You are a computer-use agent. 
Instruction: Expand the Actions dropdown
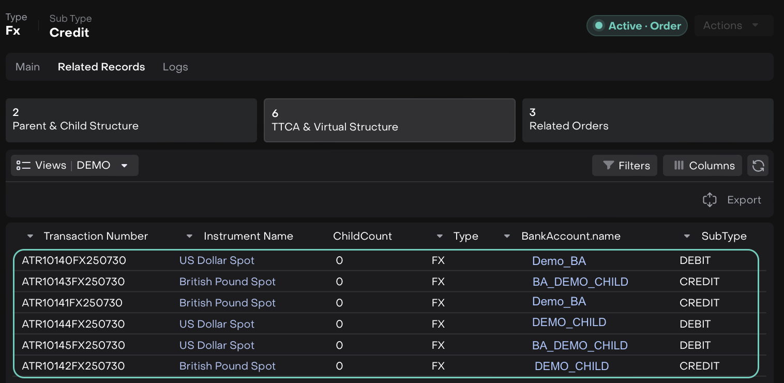734,26
